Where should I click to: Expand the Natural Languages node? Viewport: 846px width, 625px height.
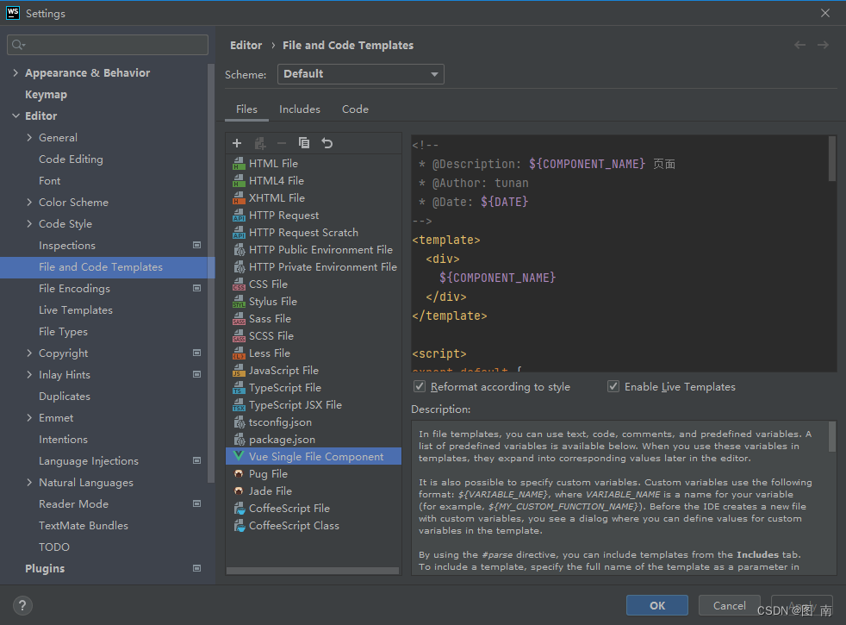29,483
